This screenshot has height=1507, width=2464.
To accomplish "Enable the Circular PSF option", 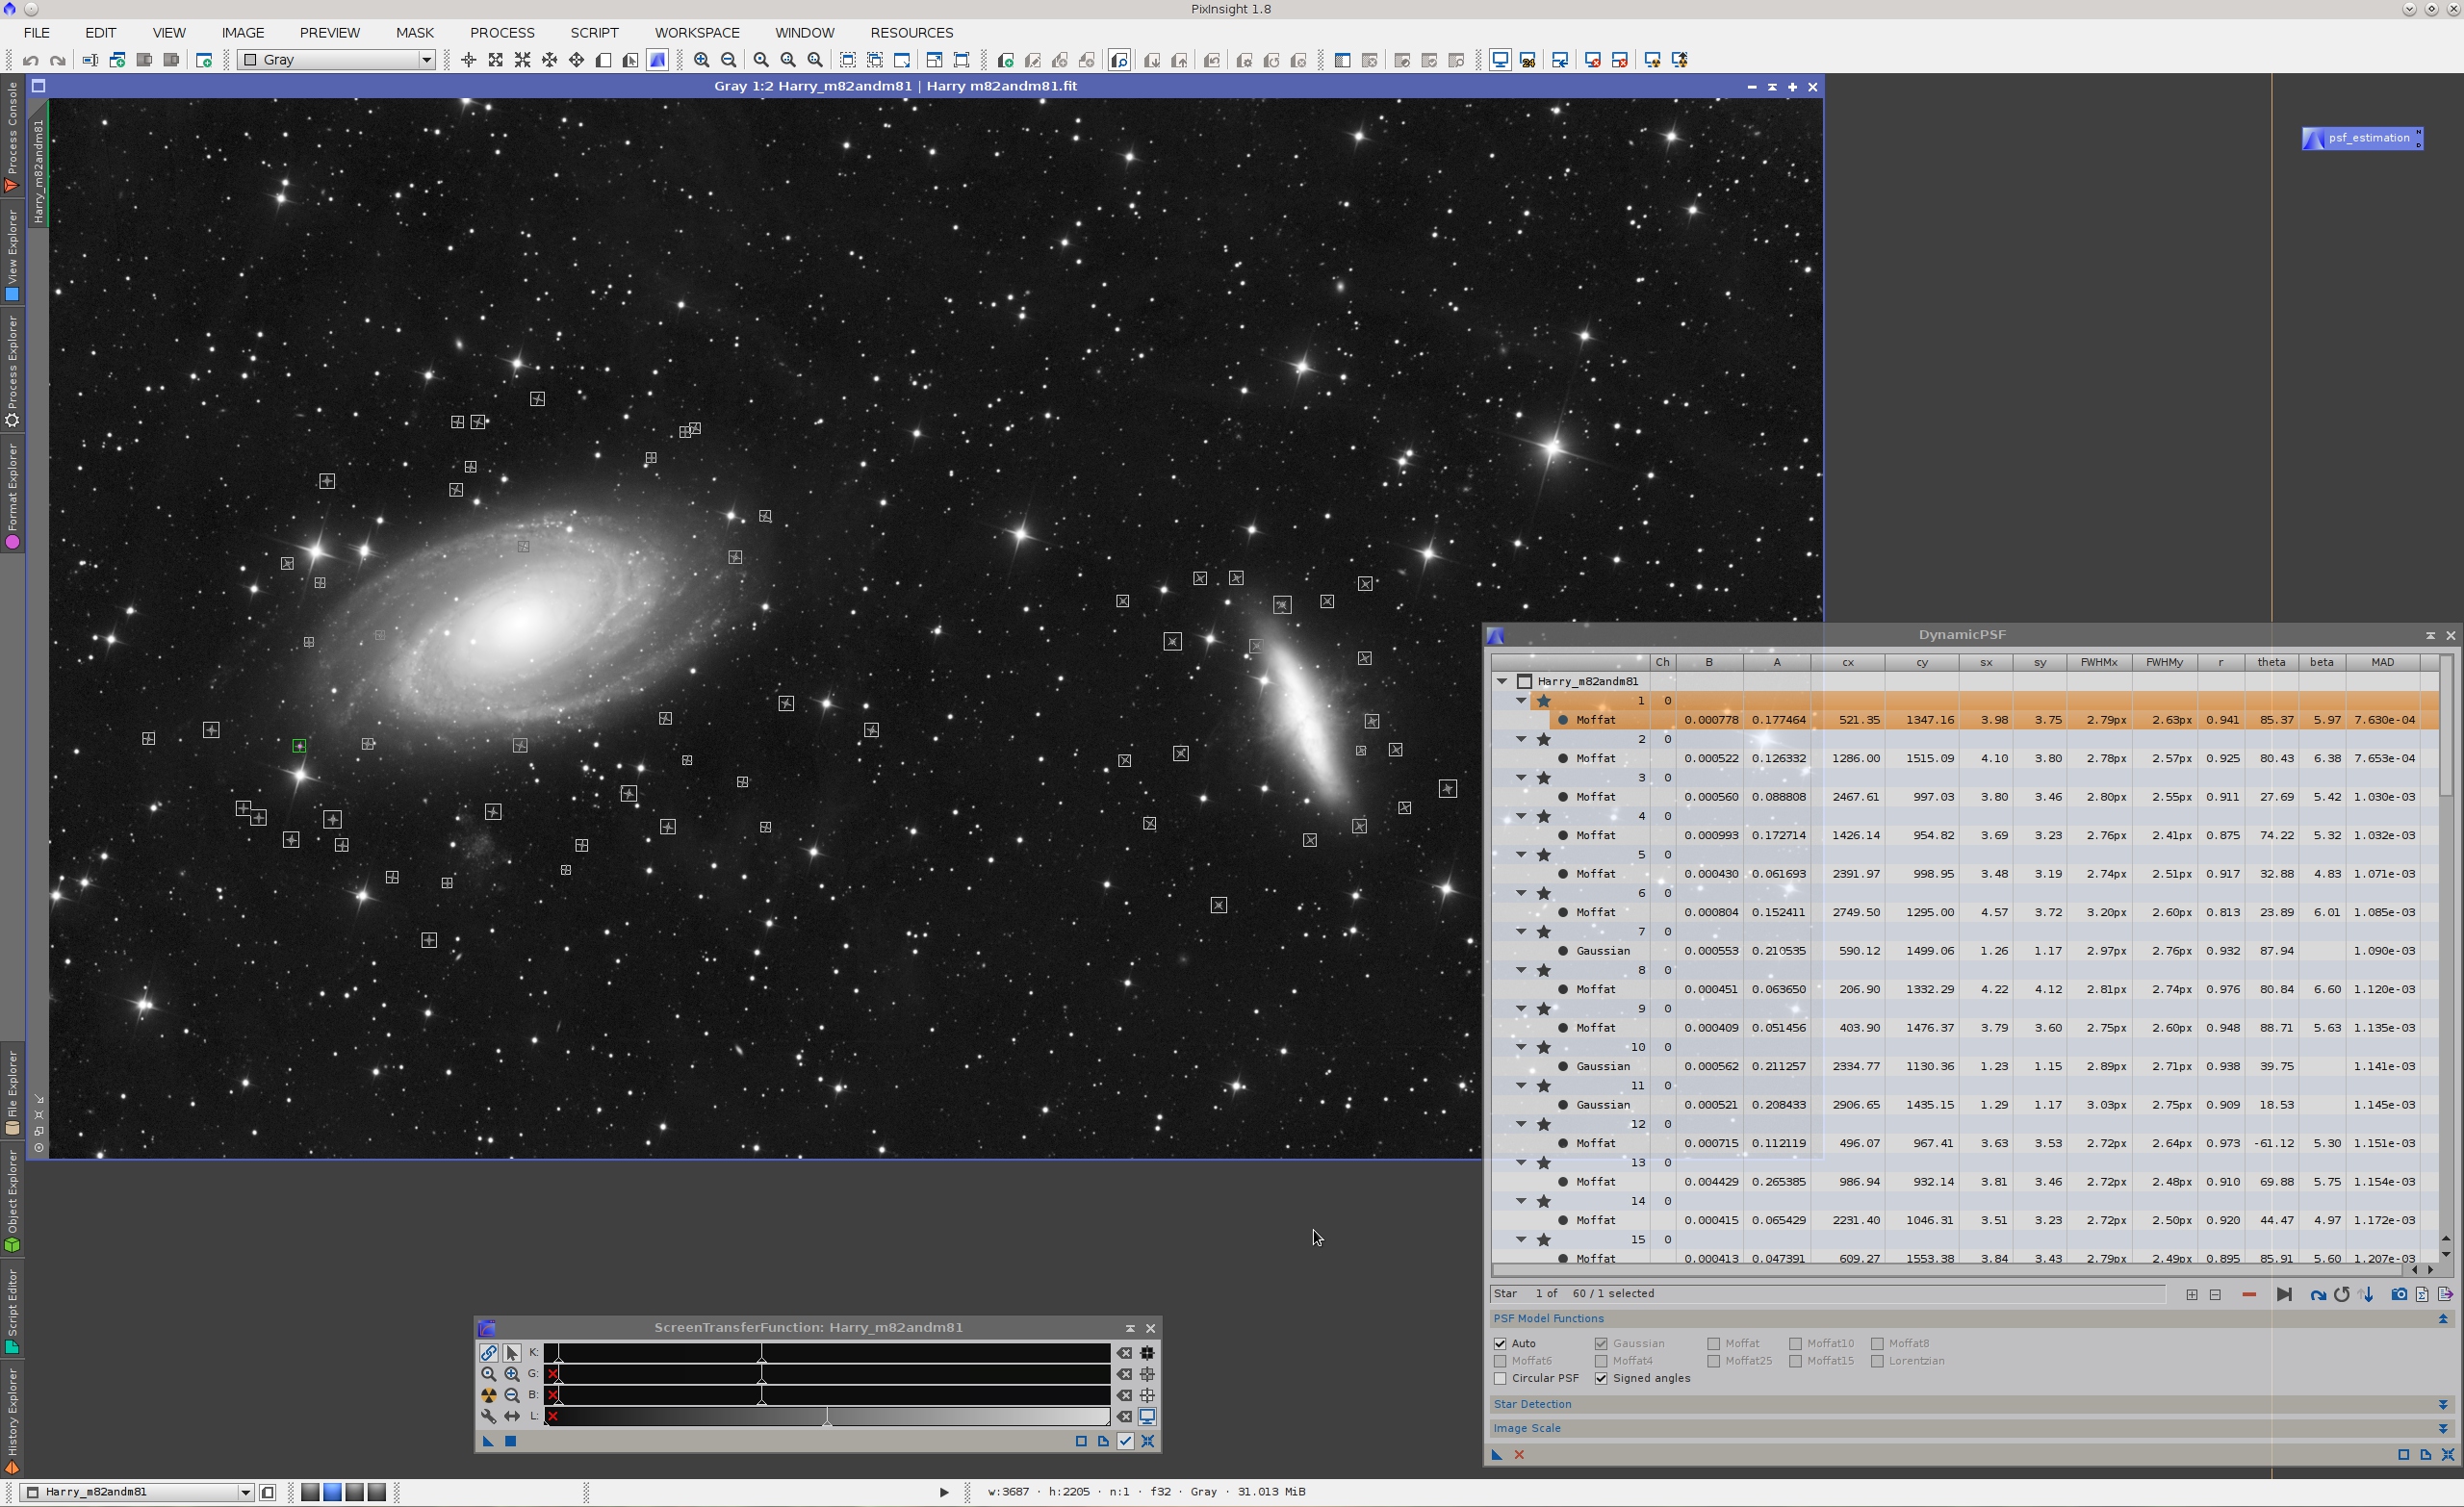I will coord(1500,1378).
